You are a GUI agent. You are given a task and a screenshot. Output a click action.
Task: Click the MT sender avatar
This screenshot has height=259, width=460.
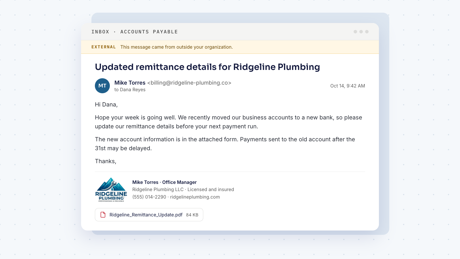pos(102,86)
